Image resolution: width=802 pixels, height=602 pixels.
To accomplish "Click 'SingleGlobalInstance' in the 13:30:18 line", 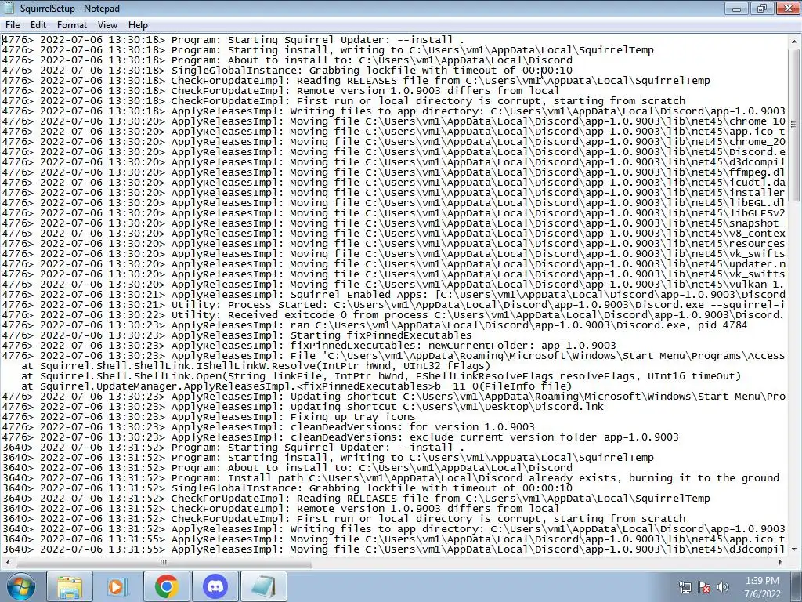I will point(233,71).
